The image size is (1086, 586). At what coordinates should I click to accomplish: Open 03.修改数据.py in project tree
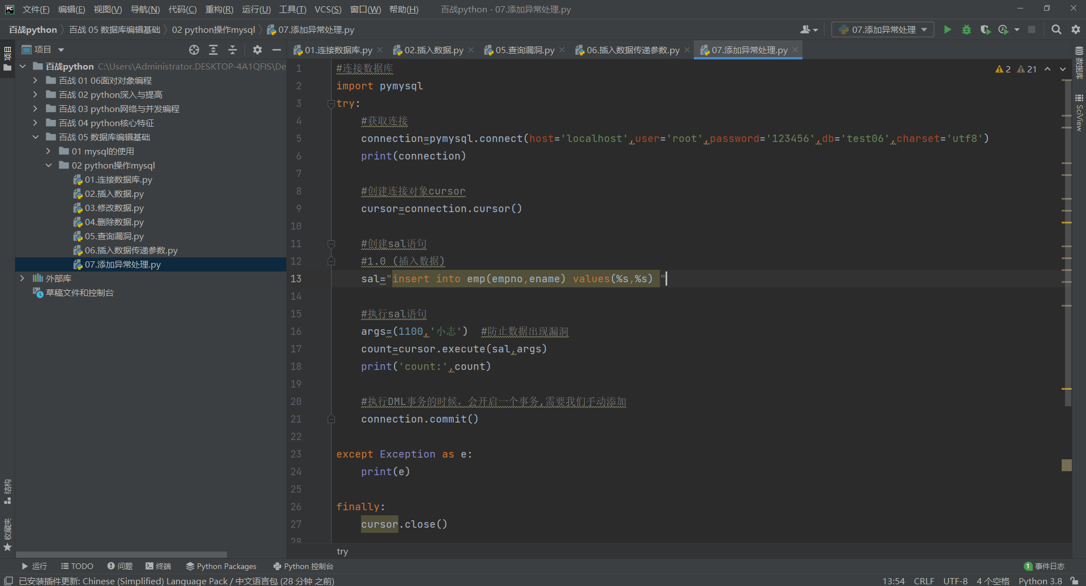coord(114,208)
